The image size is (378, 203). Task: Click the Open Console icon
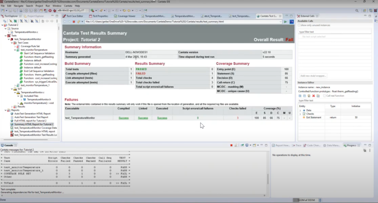[x=254, y=145]
